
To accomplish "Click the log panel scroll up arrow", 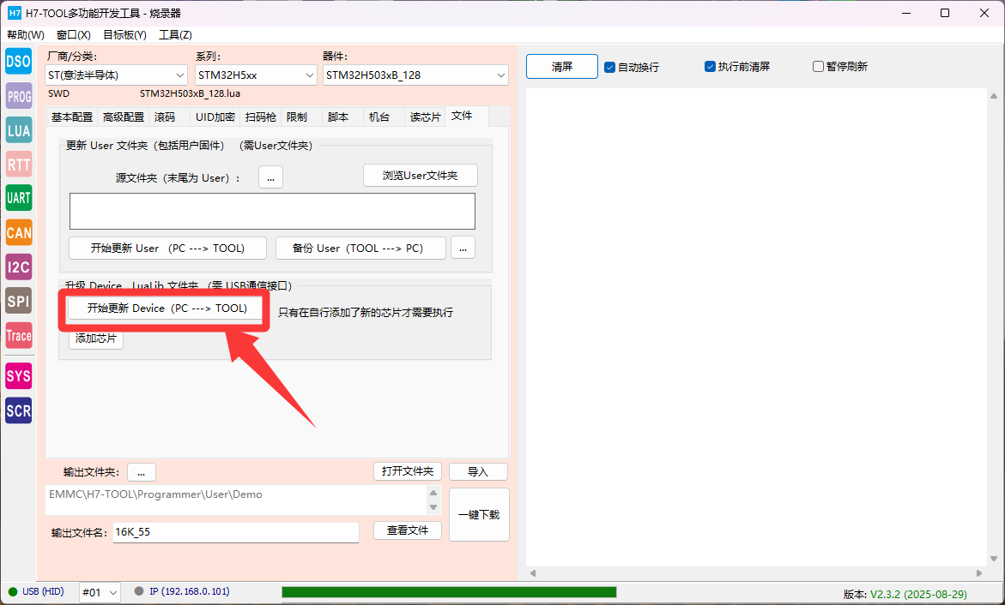I will point(994,96).
